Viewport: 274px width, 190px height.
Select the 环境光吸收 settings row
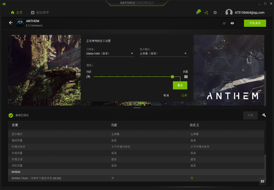[x=136, y=147]
